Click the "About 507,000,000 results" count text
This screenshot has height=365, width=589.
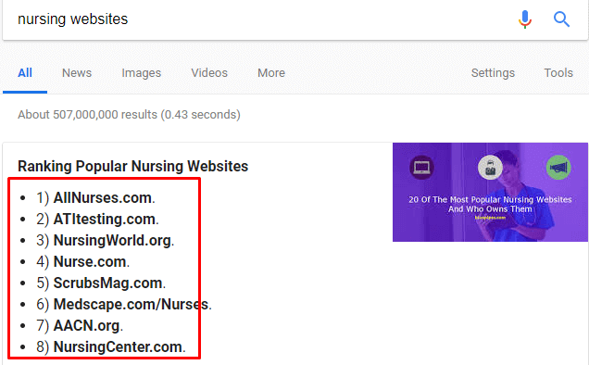[129, 115]
